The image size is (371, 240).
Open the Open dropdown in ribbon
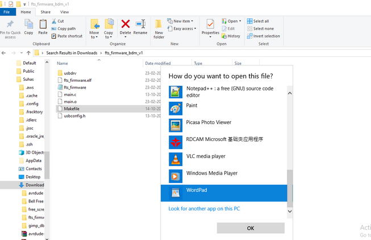pos(231,21)
